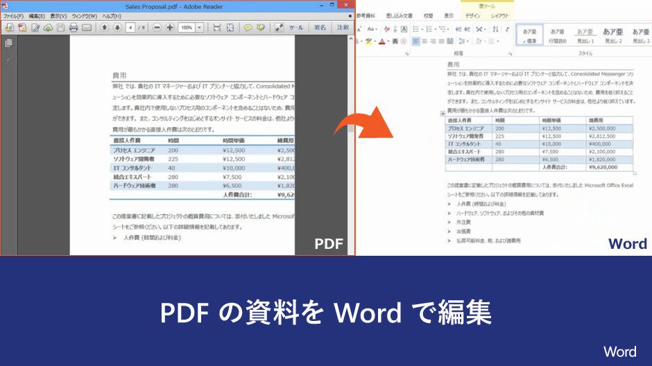Open the Asian layout dropdown in Word
Image resolution: width=652 pixels, height=366 pixels.
[480, 29]
